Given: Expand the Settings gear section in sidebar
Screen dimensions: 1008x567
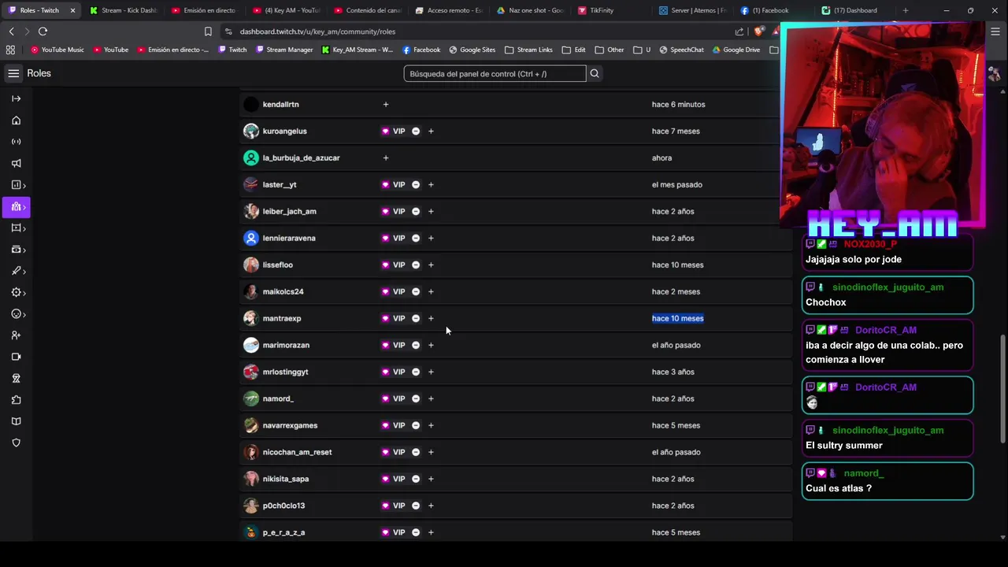Looking at the screenshot, I should click(x=16, y=292).
